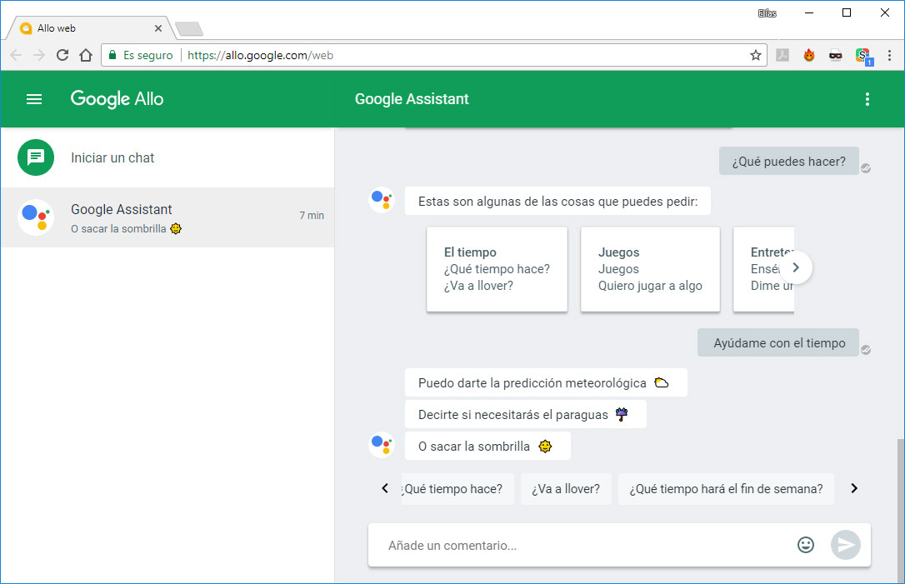Viewport: 905px width, 584px height.
Task: Toggle the bookmark star in the address bar
Action: point(755,55)
